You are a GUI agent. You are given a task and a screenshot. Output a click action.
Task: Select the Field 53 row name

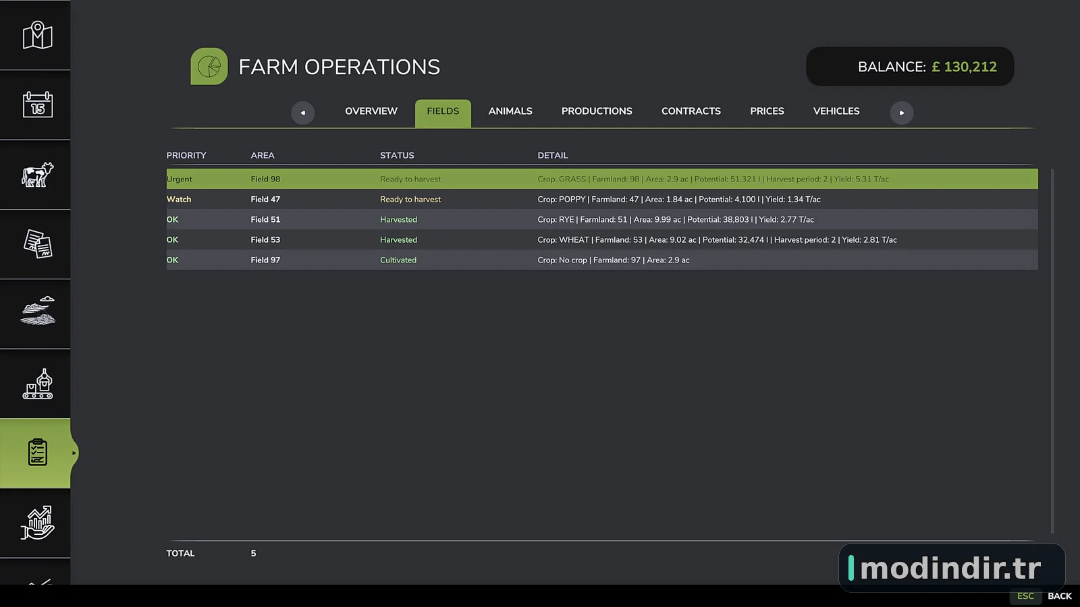pyautogui.click(x=265, y=239)
